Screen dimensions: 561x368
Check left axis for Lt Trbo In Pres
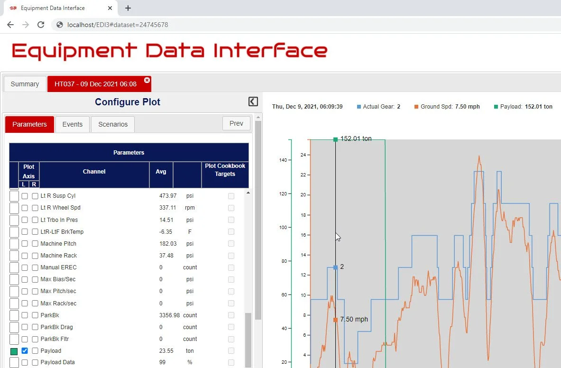pyautogui.click(x=25, y=220)
